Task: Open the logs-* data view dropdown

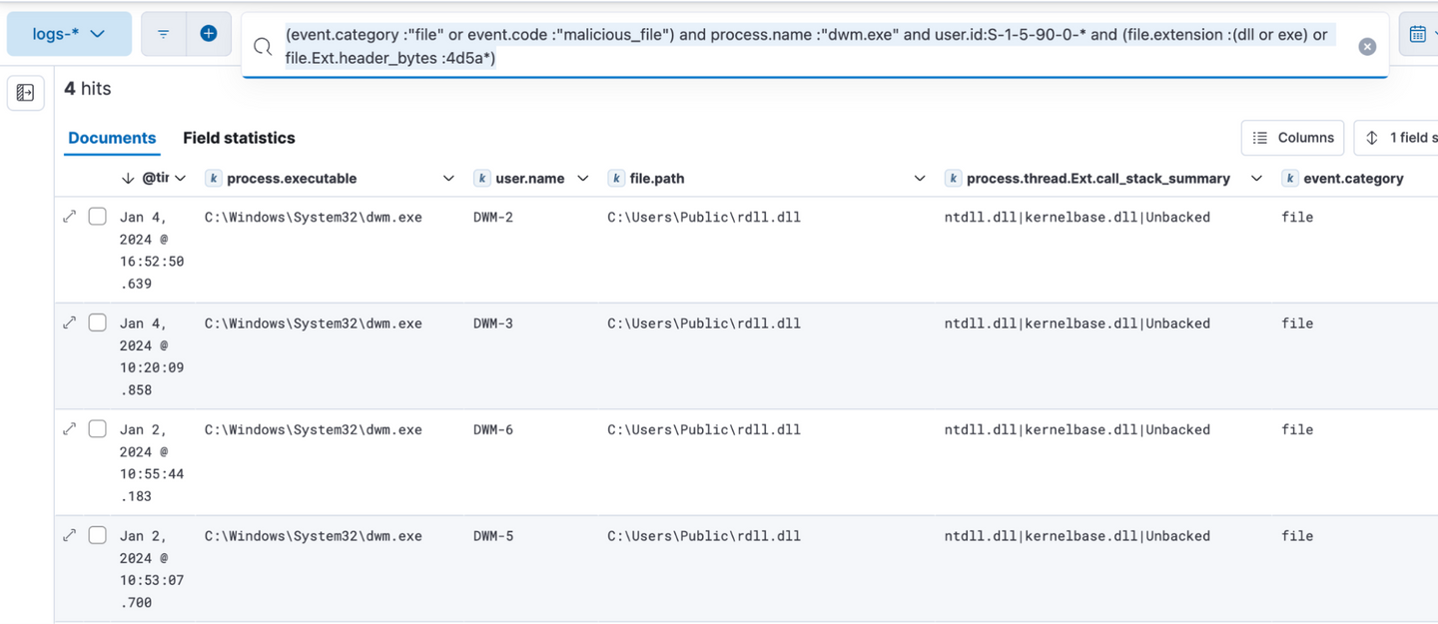Action: [69, 34]
